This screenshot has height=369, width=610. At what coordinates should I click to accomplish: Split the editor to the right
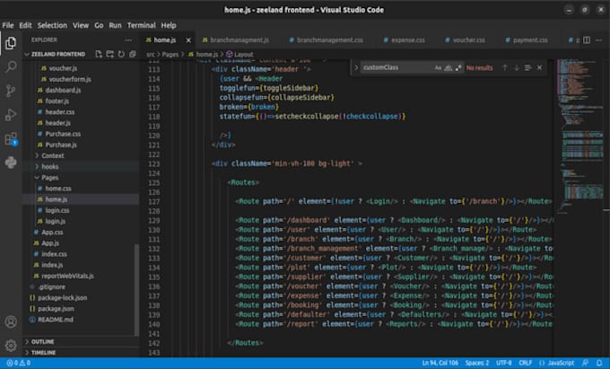[587, 40]
